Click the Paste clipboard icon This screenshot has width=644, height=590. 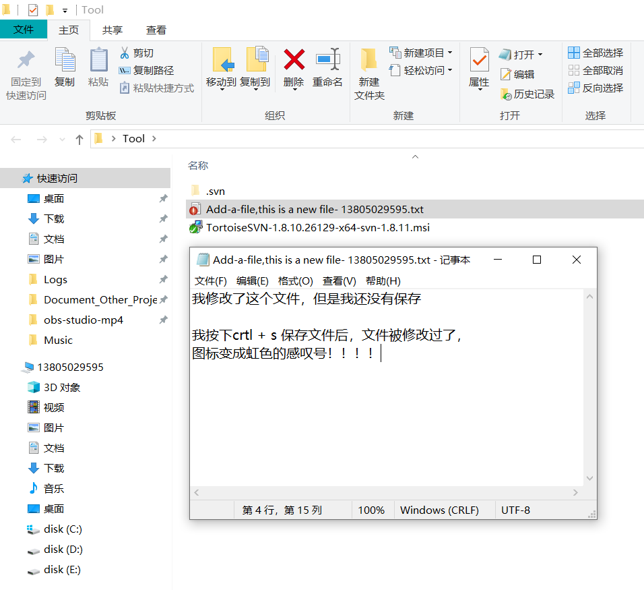click(x=98, y=59)
